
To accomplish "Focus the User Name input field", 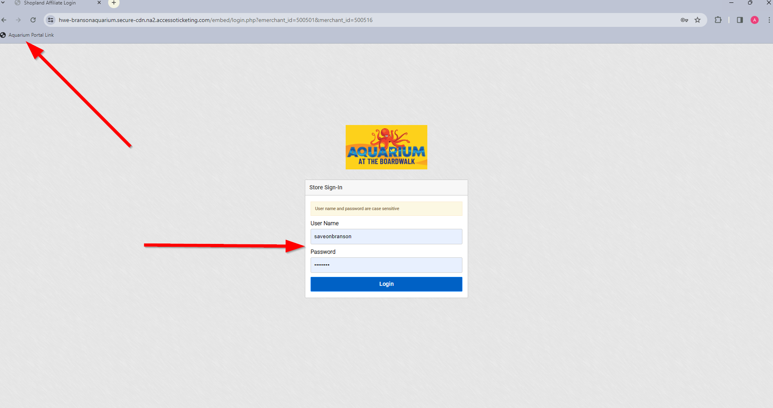I will 386,237.
